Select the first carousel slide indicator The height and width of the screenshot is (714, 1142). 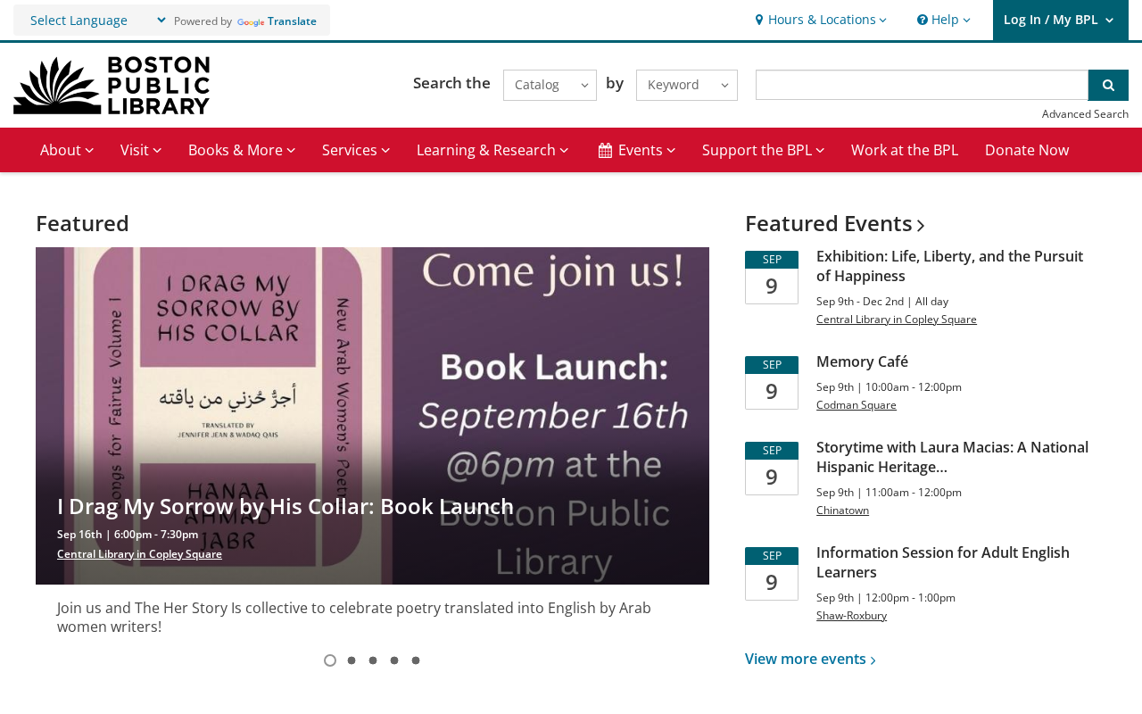click(x=330, y=660)
